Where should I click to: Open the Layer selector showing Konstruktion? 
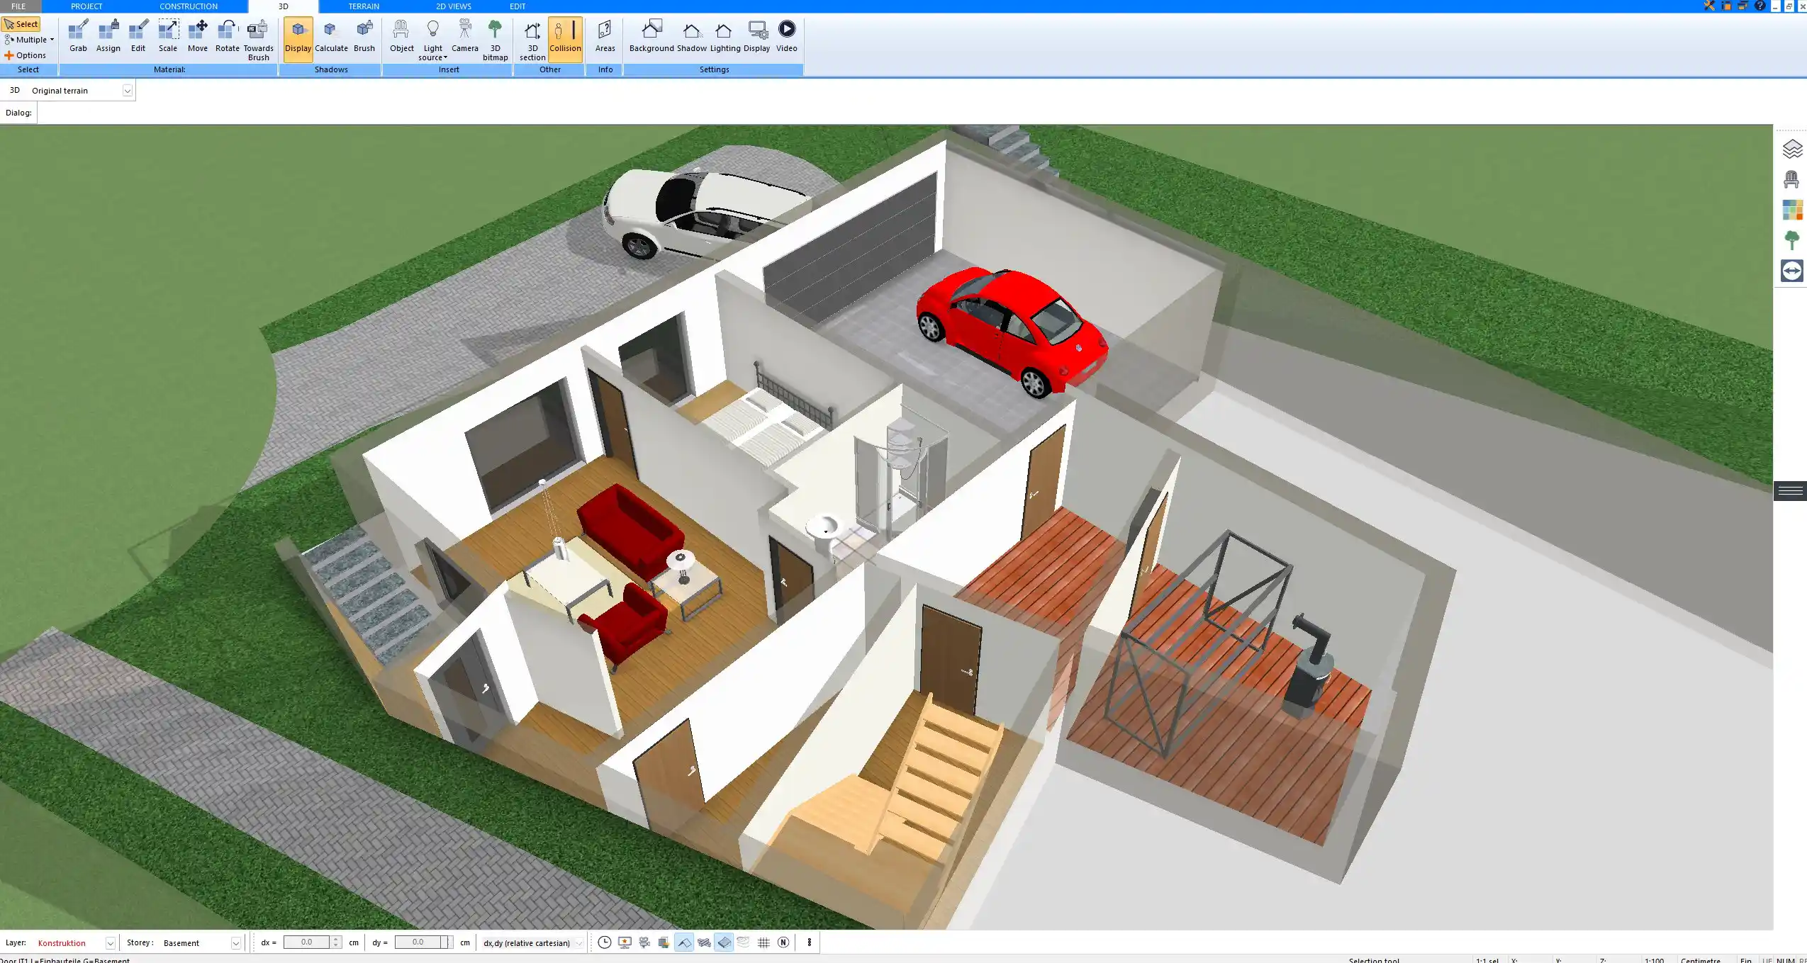point(110,942)
